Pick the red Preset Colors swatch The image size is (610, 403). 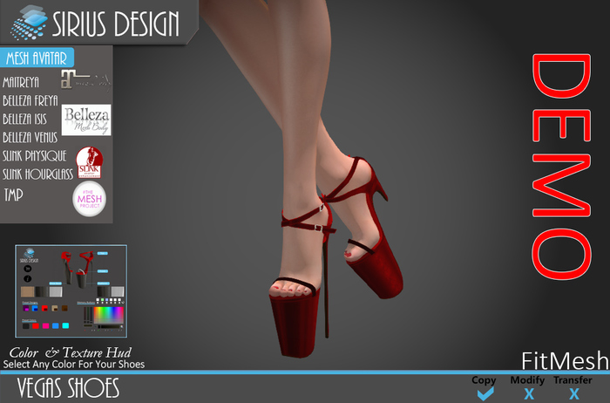click(x=36, y=326)
